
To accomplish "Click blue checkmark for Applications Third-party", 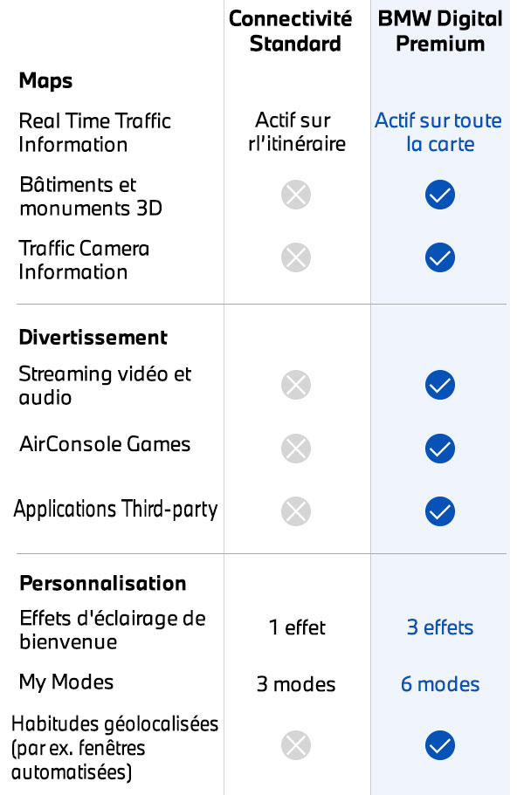I will tap(440, 511).
